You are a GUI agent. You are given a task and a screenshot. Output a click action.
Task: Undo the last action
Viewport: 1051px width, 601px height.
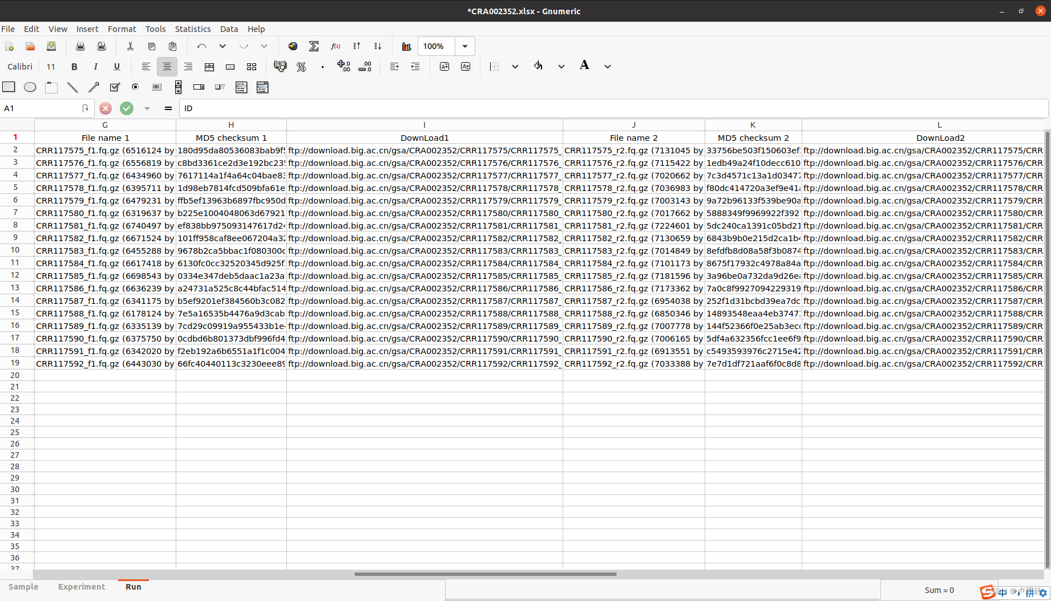(201, 46)
